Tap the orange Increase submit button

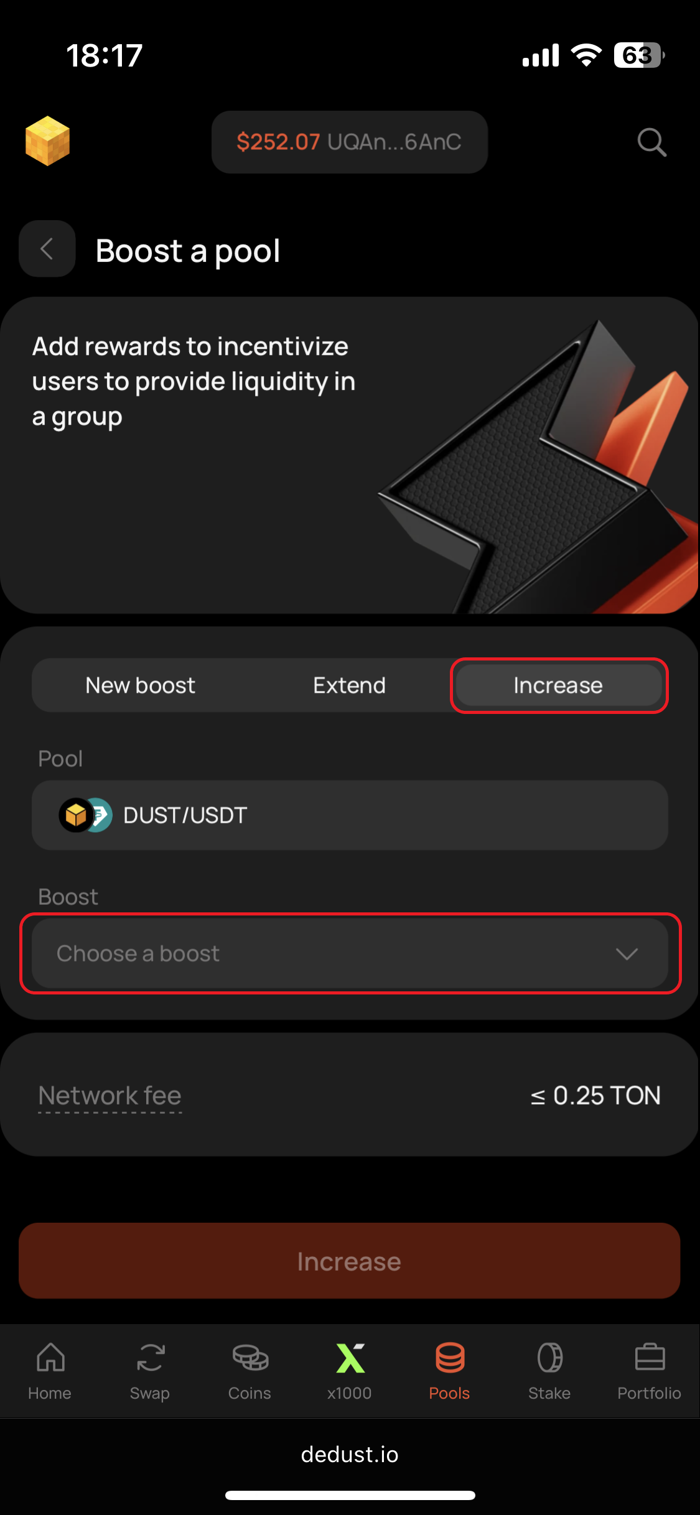(350, 1261)
